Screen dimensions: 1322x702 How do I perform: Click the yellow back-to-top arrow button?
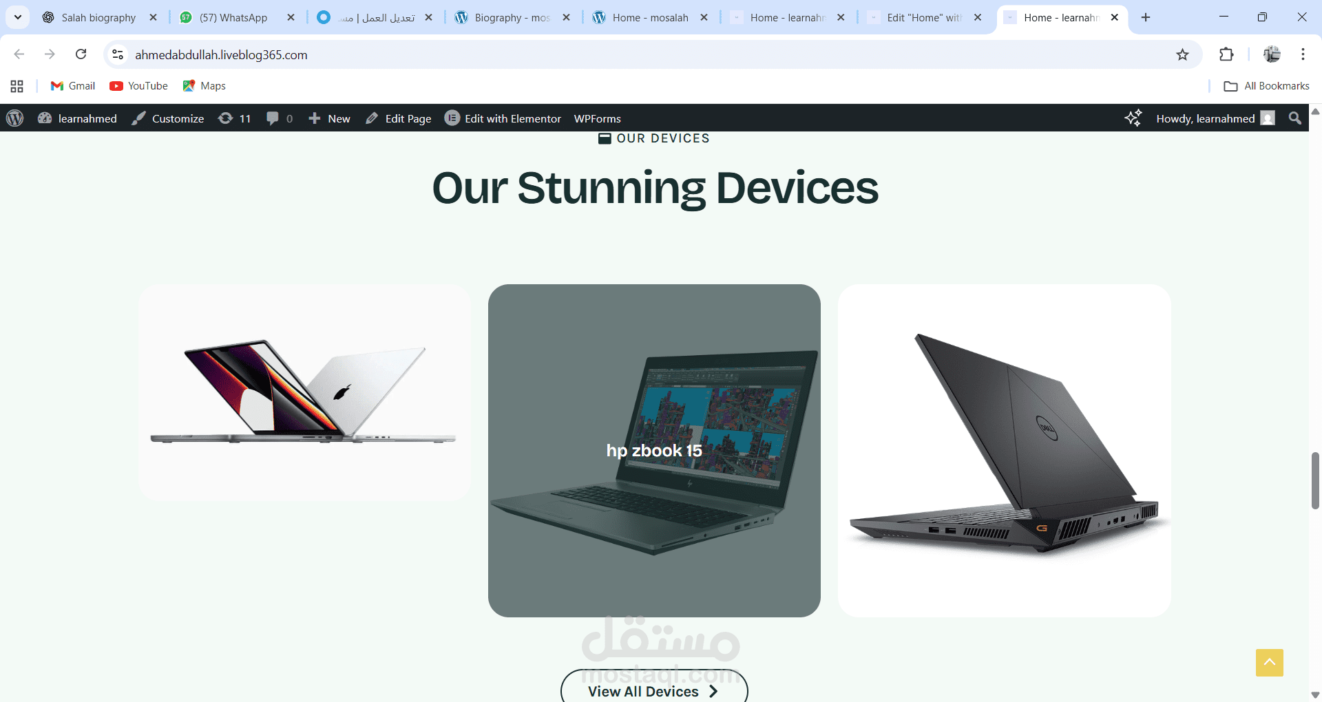(1269, 662)
